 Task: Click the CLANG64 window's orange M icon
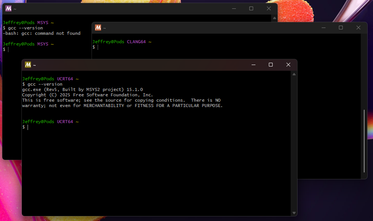(98, 28)
